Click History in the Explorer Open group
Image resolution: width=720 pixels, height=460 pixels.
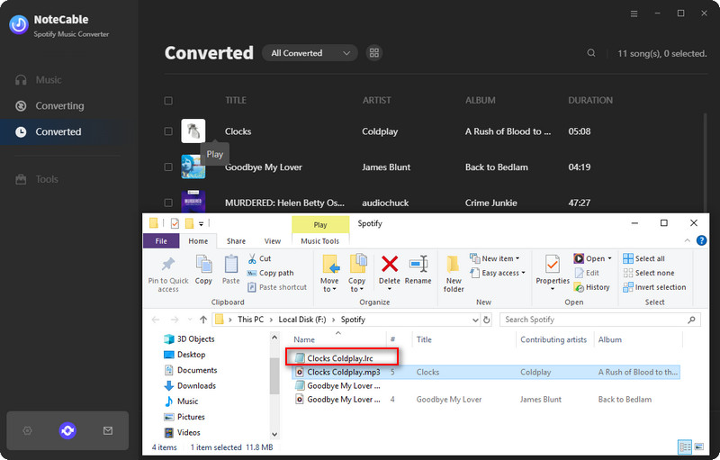coord(591,287)
